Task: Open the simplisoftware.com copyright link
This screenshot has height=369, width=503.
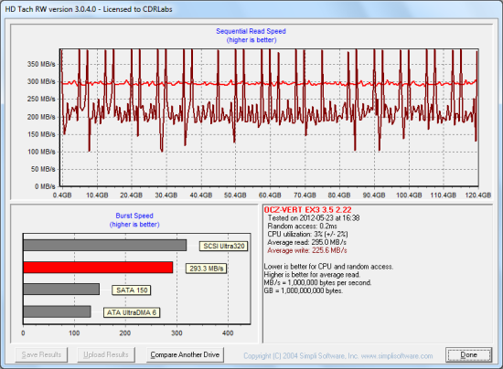Action: 338,356
